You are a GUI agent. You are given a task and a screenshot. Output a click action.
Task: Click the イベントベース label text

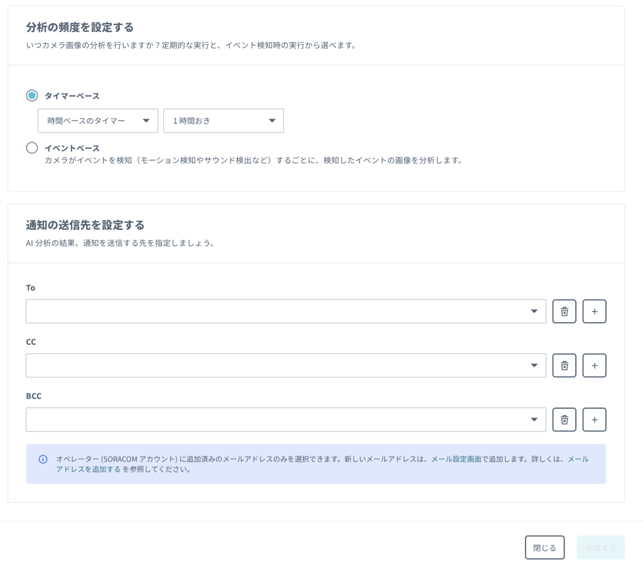pyautogui.click(x=72, y=148)
